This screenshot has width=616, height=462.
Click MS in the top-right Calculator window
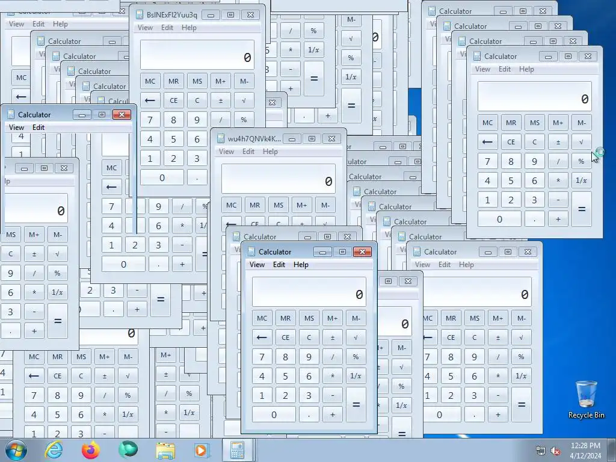tap(535, 123)
